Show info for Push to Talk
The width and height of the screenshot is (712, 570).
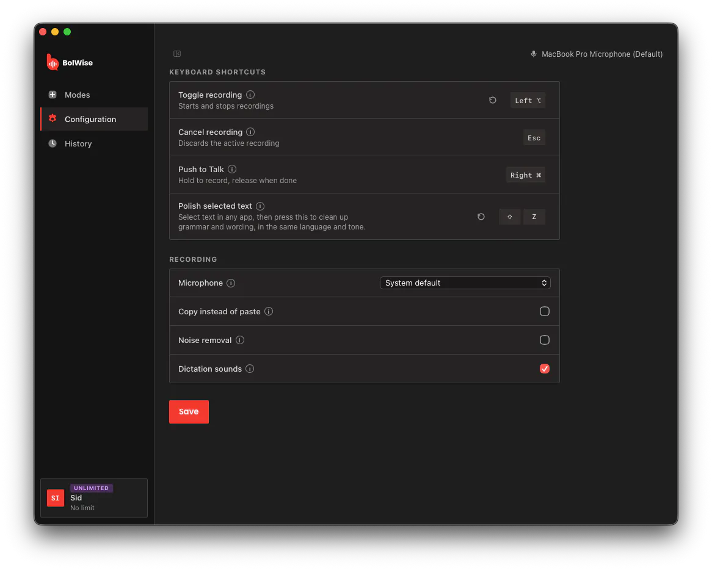coord(232,169)
